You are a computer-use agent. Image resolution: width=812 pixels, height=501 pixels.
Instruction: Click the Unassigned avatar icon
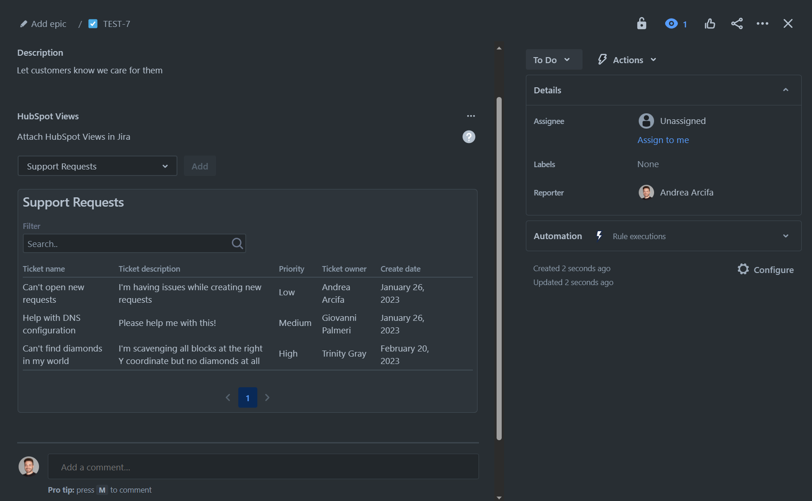click(646, 121)
